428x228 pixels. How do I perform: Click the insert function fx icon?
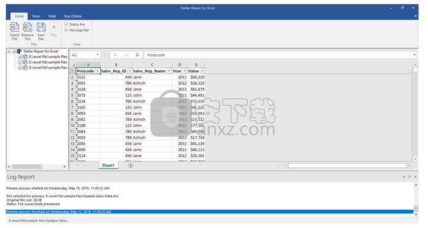tap(137, 55)
